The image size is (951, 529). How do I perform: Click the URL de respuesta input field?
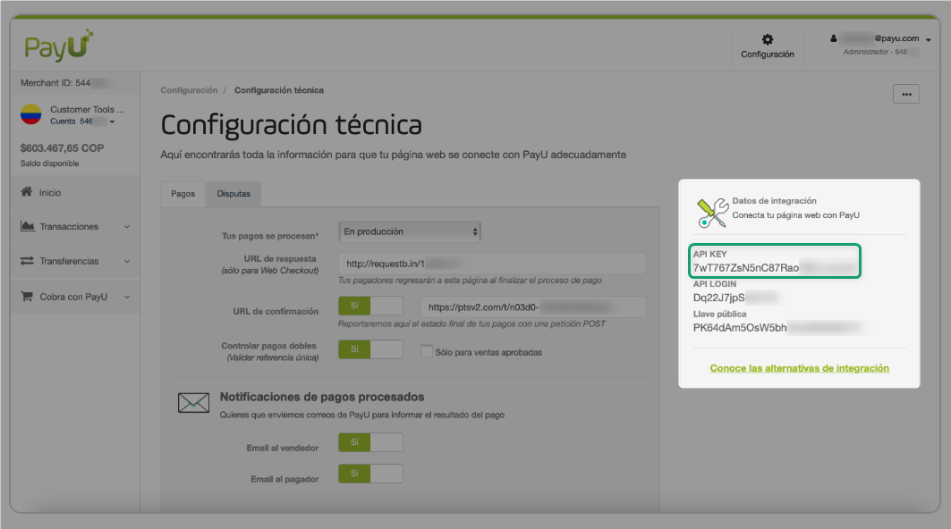click(492, 264)
